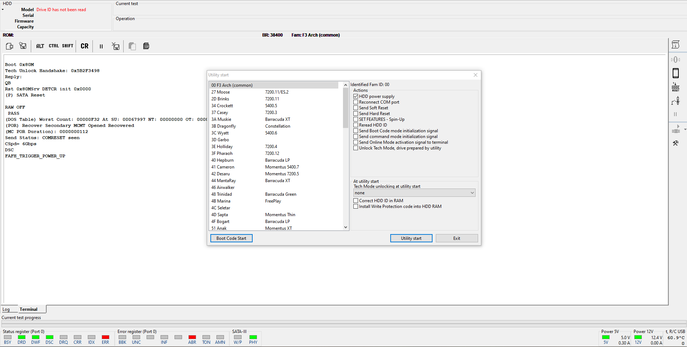Expand the arrow next to play-lines icon
The height and width of the screenshot is (347, 687).
tap(685, 129)
